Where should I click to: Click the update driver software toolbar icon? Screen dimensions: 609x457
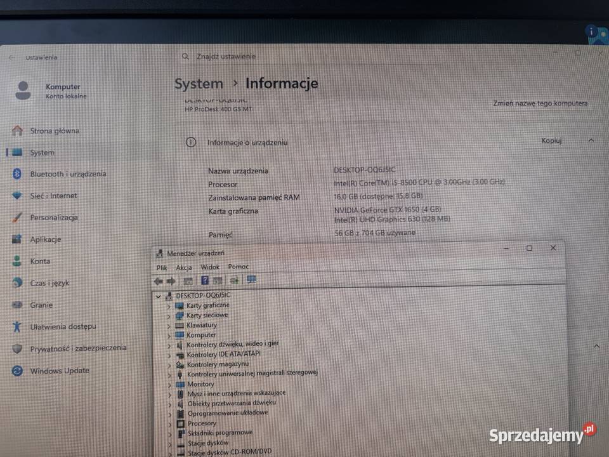[234, 280]
